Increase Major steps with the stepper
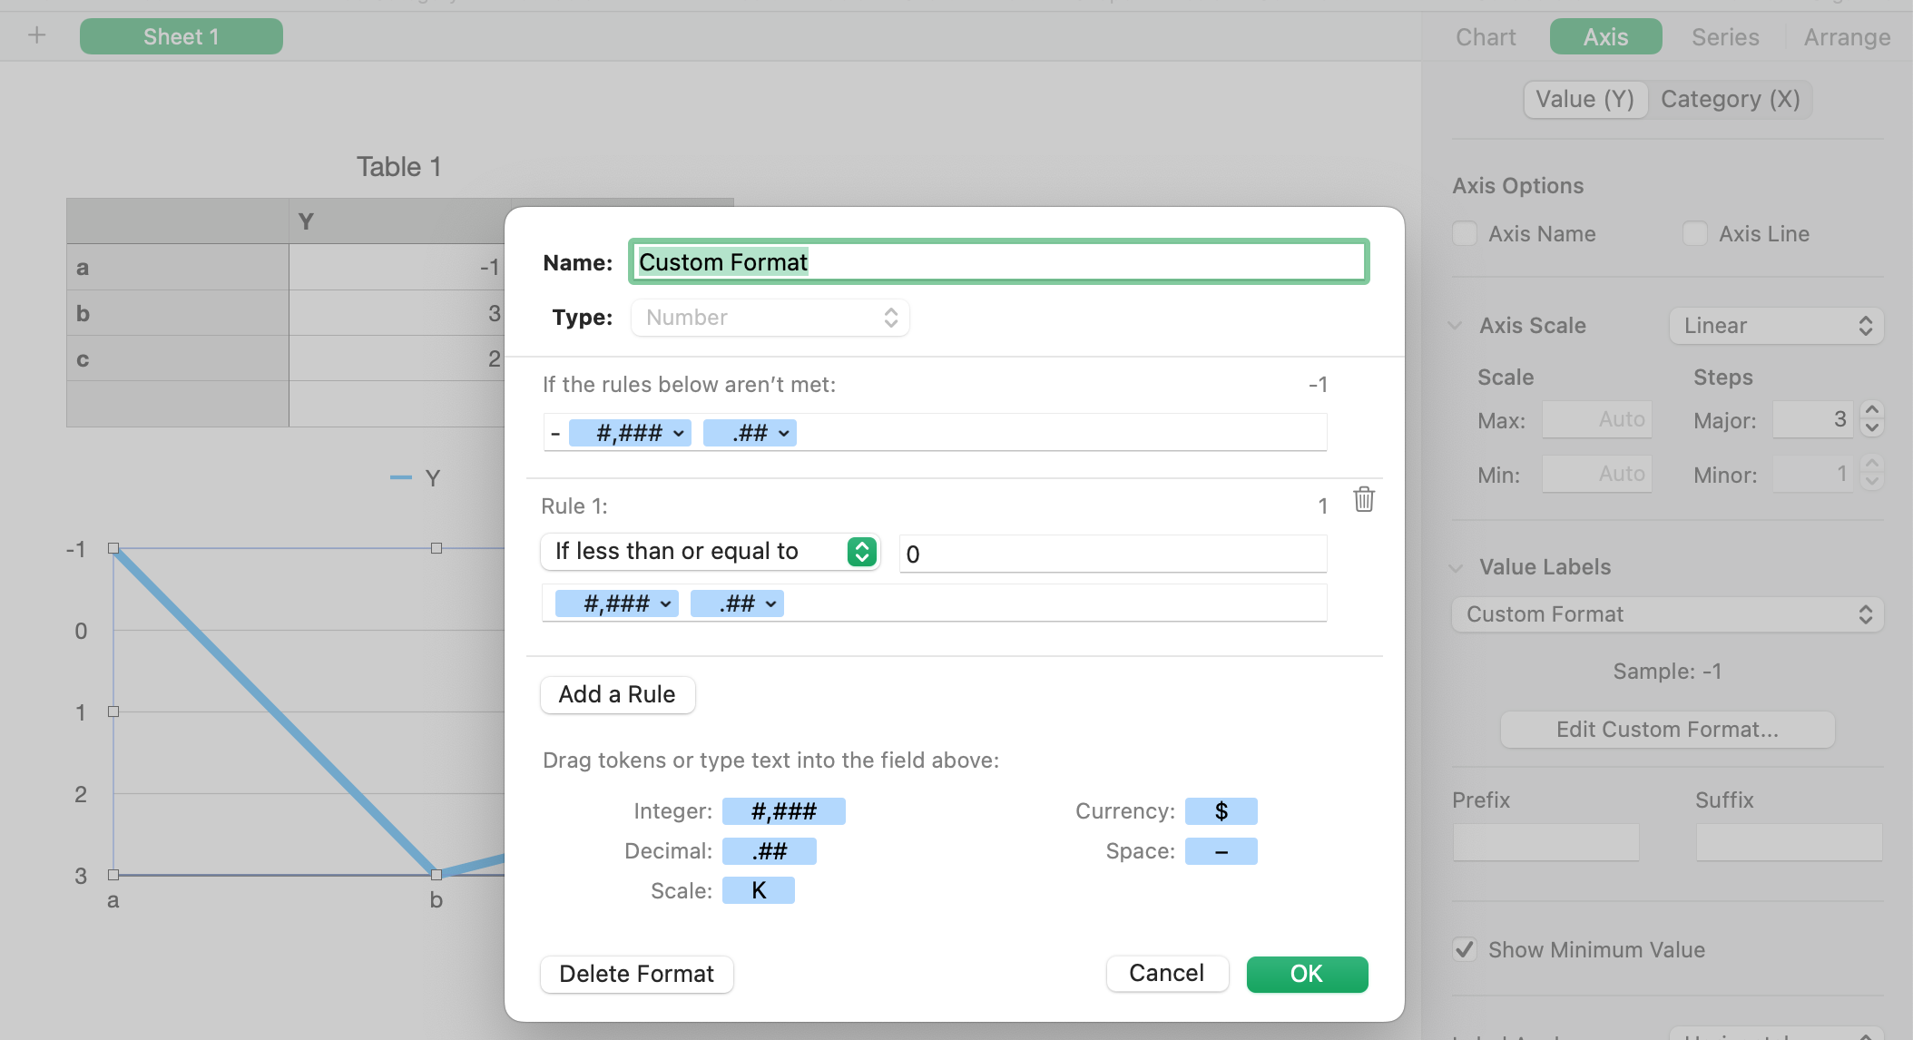 pyautogui.click(x=1871, y=411)
